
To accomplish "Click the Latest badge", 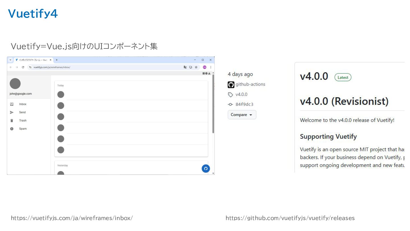I will [343, 77].
